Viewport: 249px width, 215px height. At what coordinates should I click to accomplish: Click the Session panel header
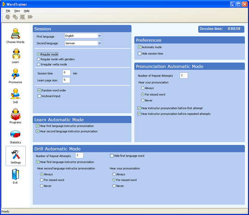tap(82, 29)
